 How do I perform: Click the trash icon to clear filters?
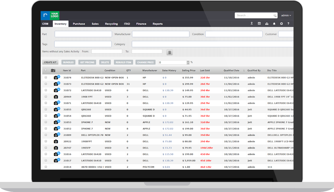click(170, 52)
